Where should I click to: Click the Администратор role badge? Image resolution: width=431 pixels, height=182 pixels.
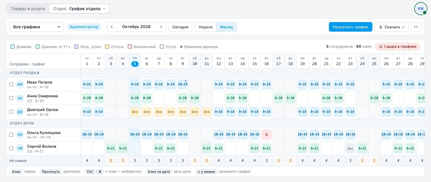click(84, 27)
